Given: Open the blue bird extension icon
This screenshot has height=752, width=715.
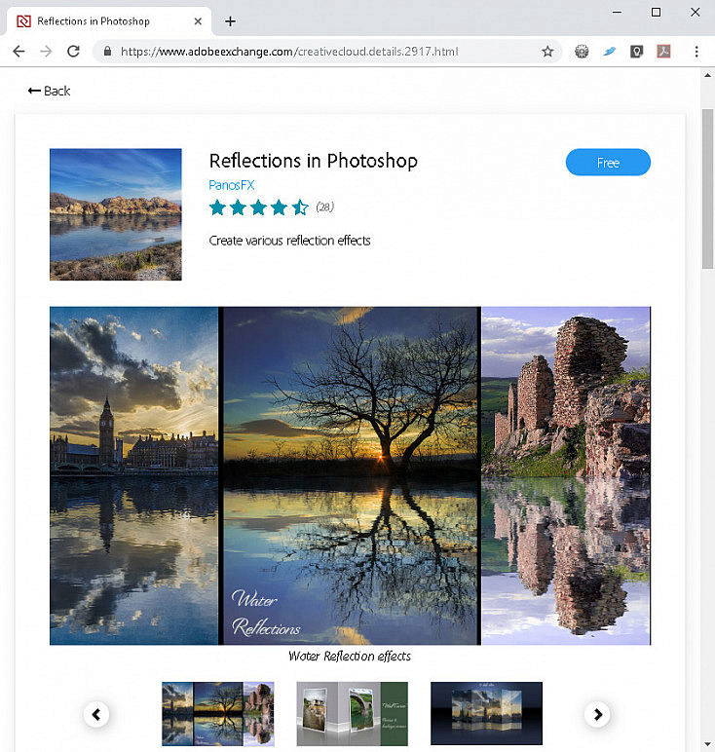Looking at the screenshot, I should 609,52.
